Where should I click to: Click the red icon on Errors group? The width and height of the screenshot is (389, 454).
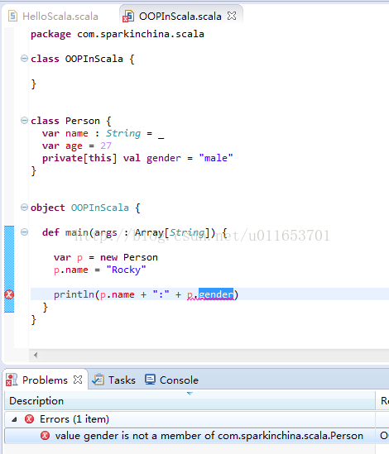click(x=29, y=419)
